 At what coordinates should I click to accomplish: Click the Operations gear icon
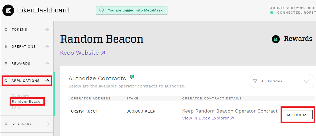coord(6,47)
